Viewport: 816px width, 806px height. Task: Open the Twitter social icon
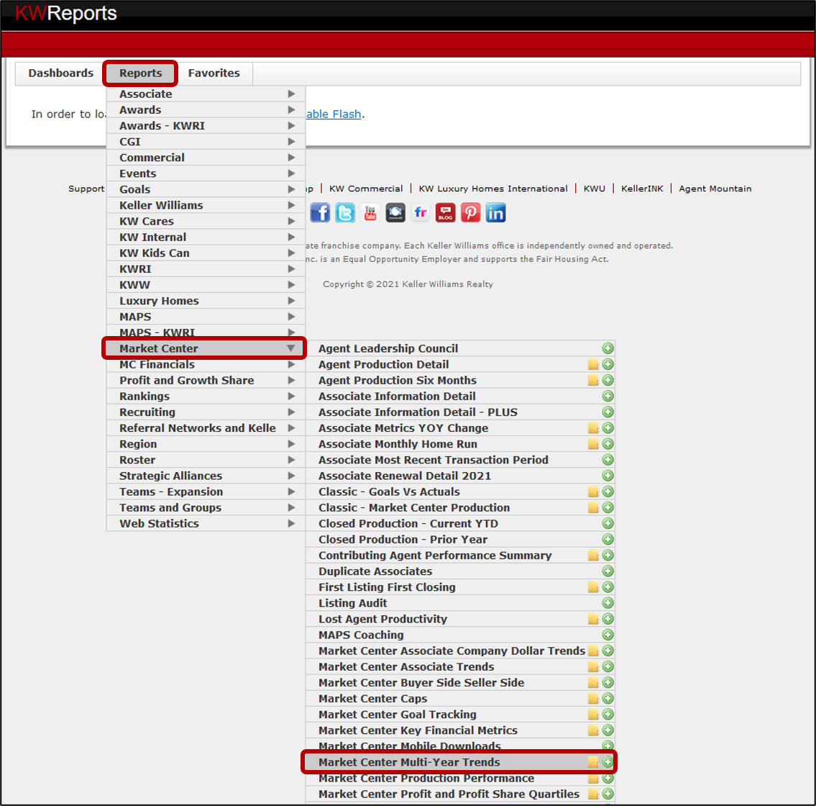pyautogui.click(x=345, y=212)
